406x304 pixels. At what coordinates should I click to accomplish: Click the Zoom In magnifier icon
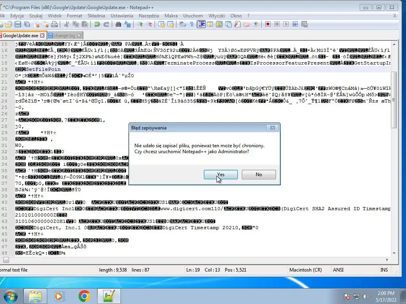140,24
